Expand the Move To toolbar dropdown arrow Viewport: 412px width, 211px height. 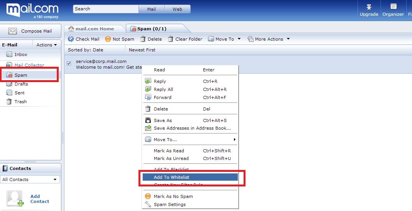239,39
